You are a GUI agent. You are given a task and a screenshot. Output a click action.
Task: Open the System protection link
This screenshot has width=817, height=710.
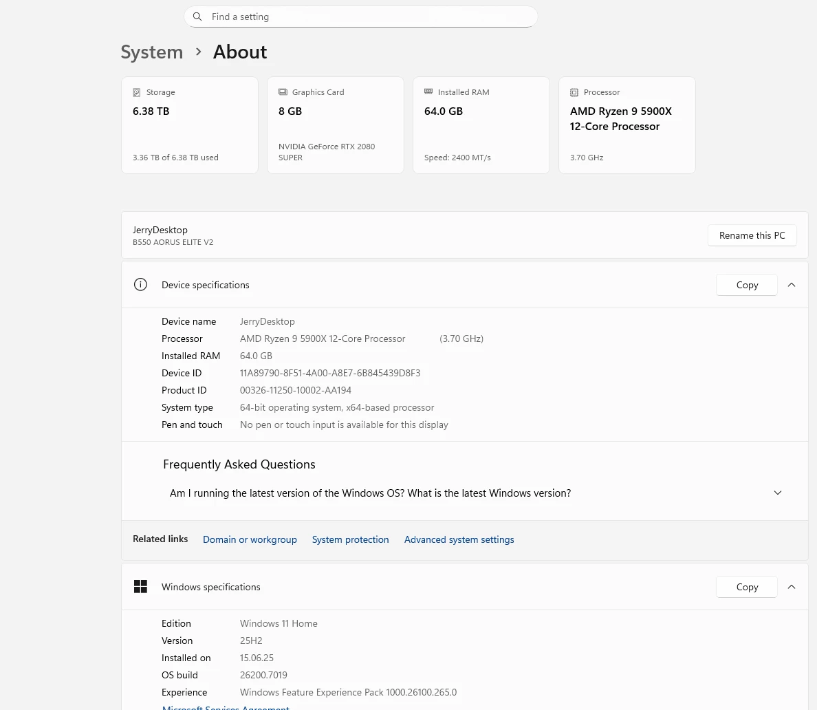(350, 539)
